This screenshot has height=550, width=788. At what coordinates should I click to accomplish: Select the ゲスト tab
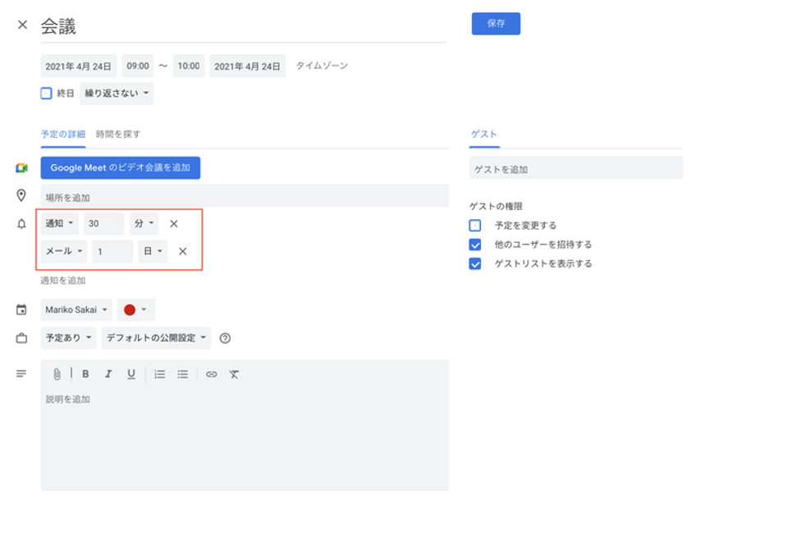484,135
